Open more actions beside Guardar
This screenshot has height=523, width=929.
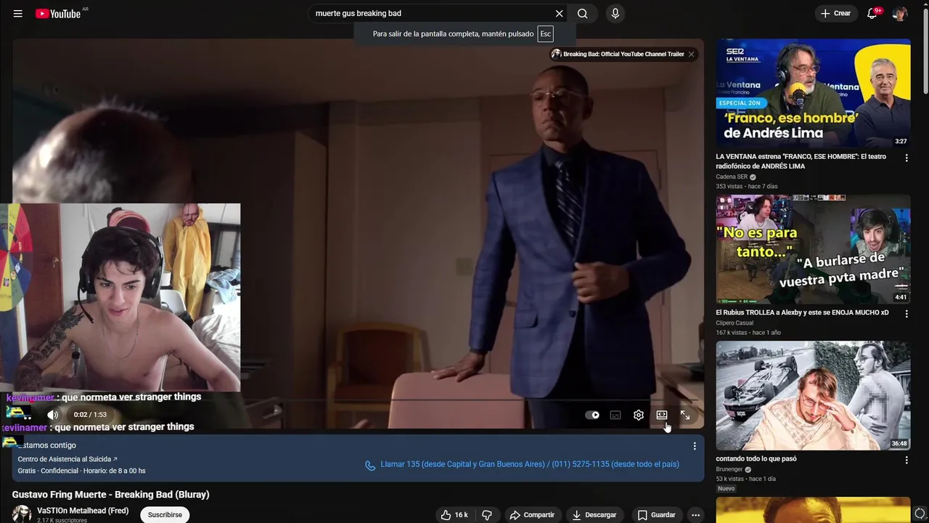tap(695, 514)
